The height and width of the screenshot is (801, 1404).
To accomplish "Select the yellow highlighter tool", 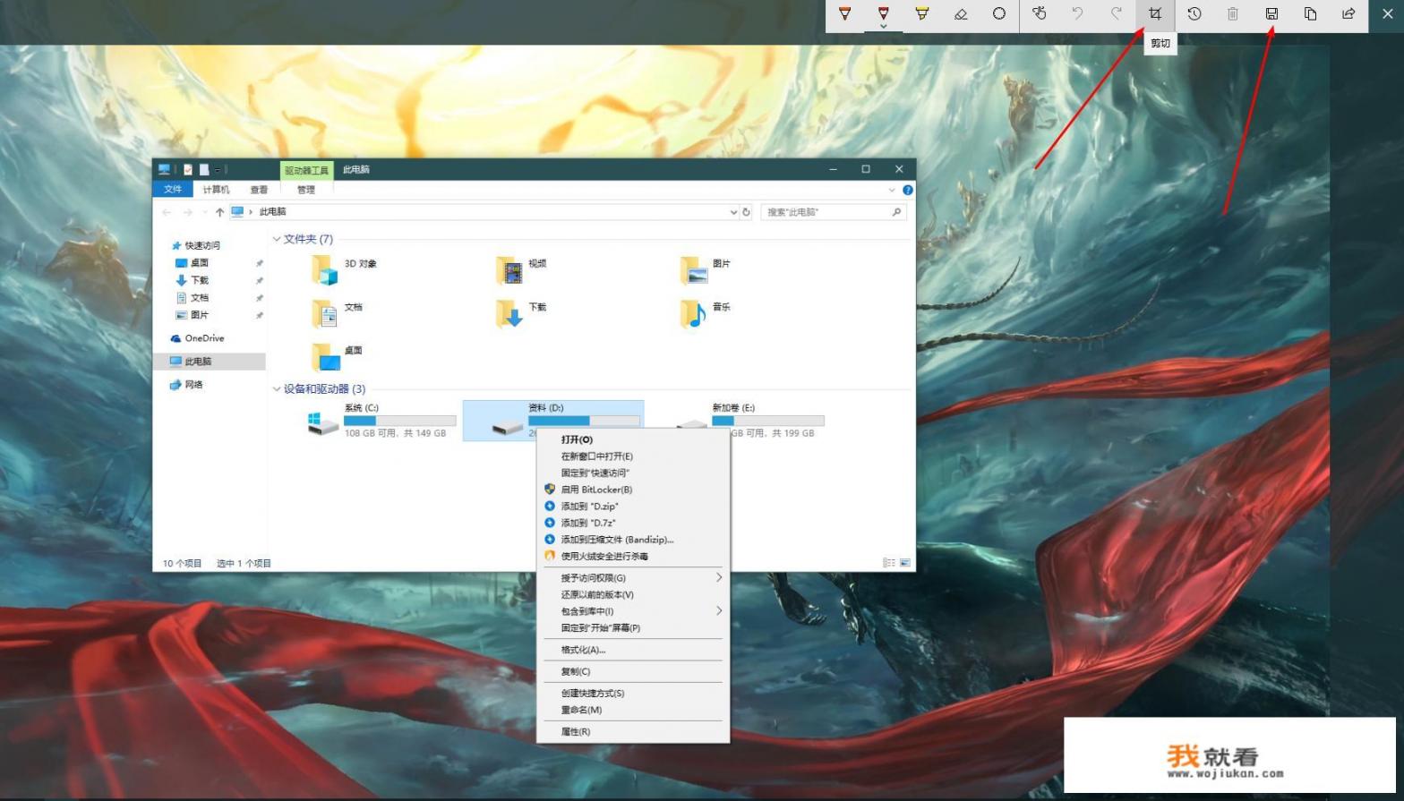I will [x=921, y=13].
